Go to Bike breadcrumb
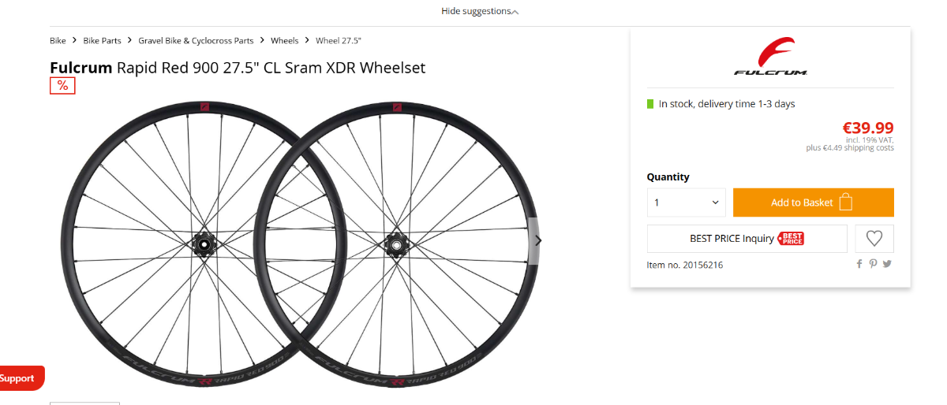Image resolution: width=947 pixels, height=405 pixels. [58, 40]
